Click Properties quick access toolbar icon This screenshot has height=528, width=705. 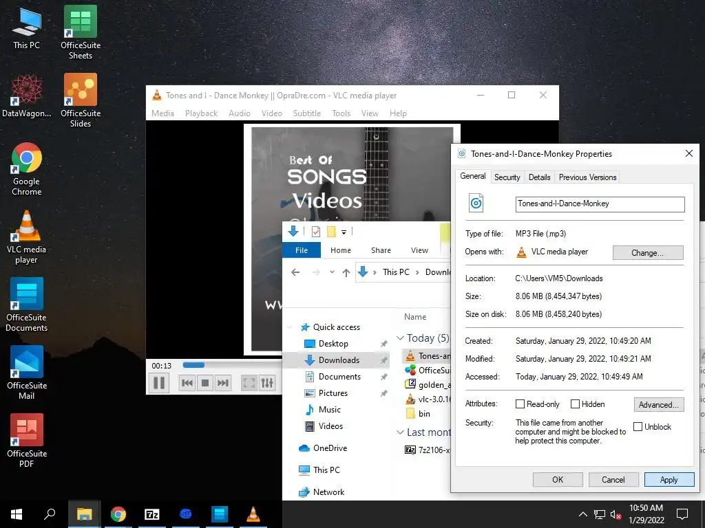click(316, 232)
